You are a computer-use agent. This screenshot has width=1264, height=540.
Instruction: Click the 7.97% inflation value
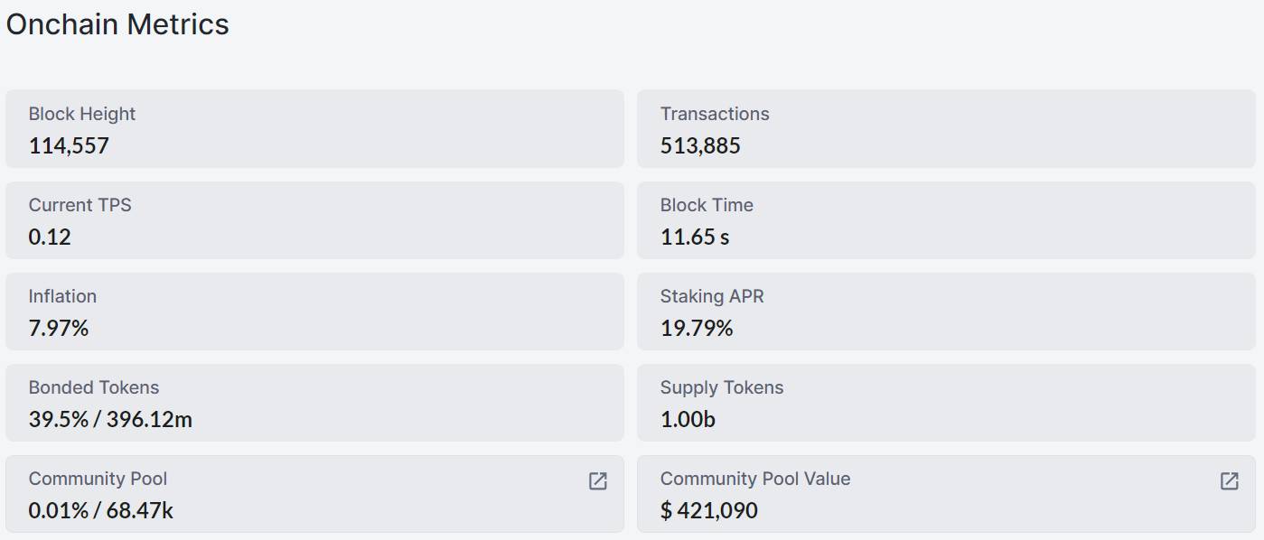coord(59,328)
